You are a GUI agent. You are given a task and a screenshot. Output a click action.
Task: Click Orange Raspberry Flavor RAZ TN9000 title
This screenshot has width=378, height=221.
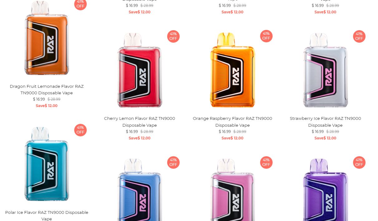232,122
